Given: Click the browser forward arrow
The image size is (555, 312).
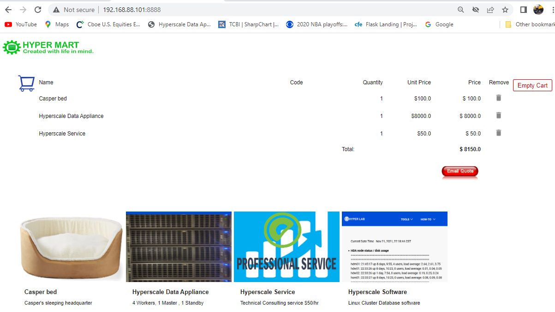Looking at the screenshot, I should pos(23,10).
